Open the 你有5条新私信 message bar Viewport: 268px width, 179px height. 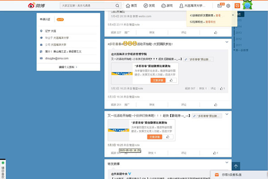[239, 174]
